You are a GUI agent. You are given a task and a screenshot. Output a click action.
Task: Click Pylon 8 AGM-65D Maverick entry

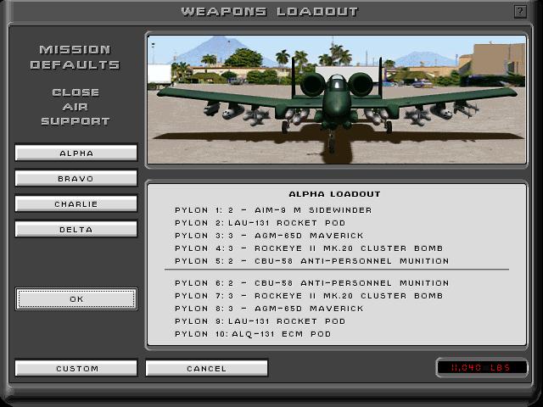point(269,309)
